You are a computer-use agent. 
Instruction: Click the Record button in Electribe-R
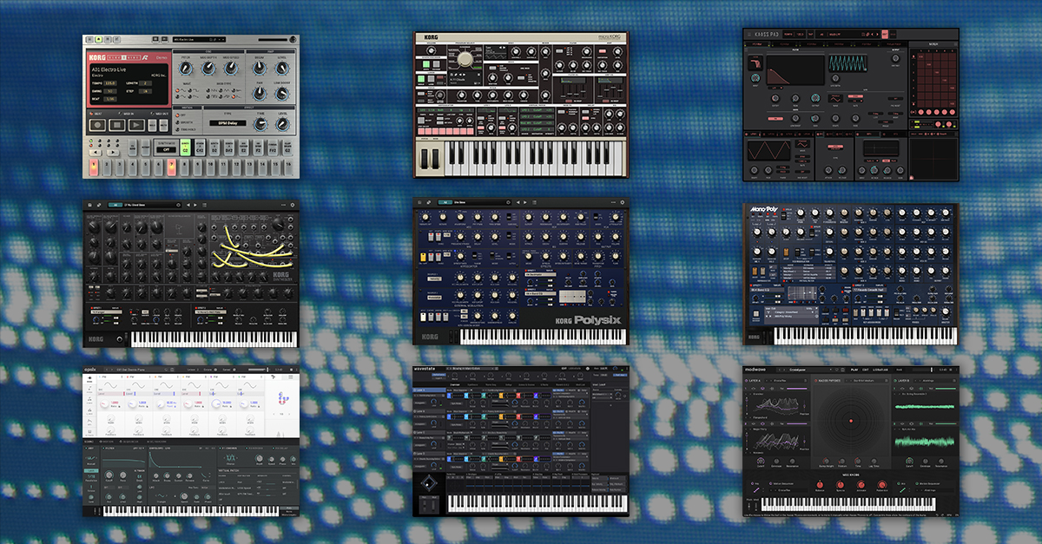click(97, 125)
